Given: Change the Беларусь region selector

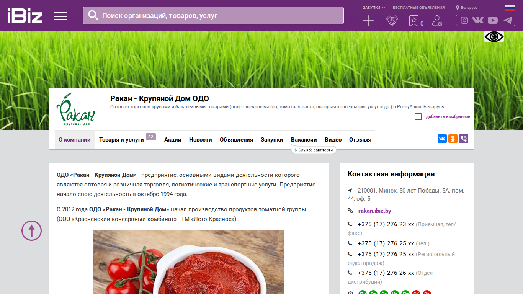Looking at the screenshot, I should coord(467,8).
